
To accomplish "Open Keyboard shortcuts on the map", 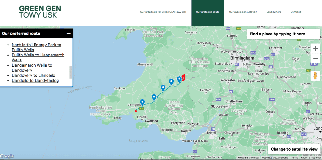I will 248,158.
